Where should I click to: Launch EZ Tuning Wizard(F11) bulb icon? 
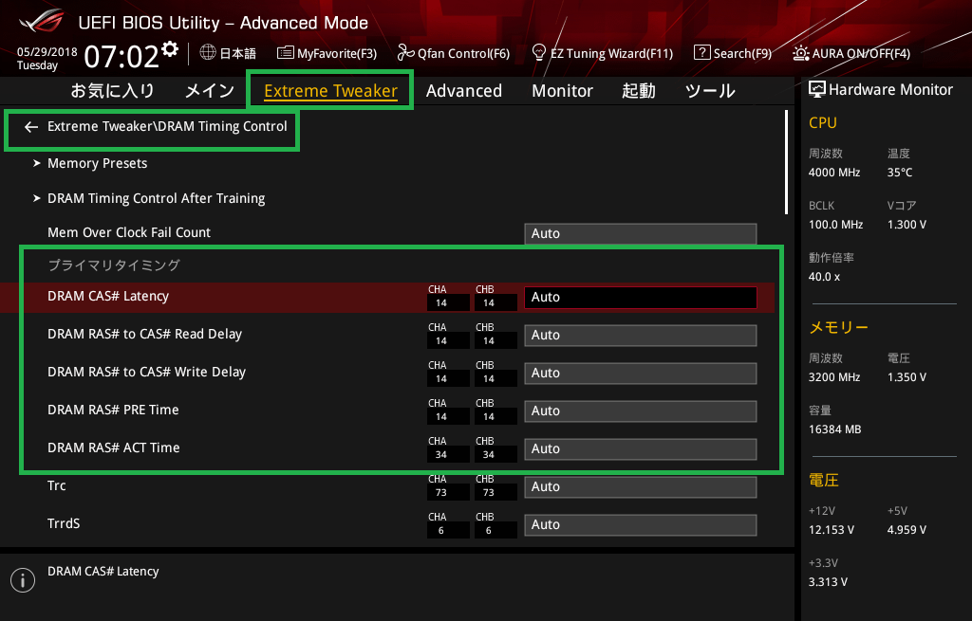539,53
